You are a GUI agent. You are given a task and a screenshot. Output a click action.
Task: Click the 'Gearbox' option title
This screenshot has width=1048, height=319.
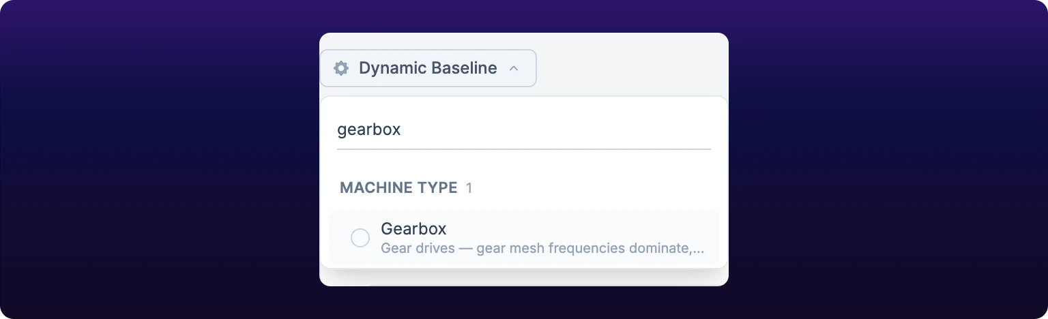click(413, 228)
